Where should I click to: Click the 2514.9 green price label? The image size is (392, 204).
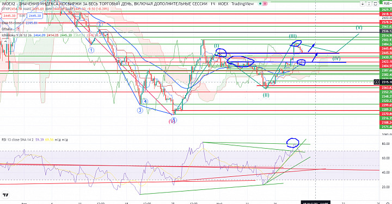click(x=387, y=36)
